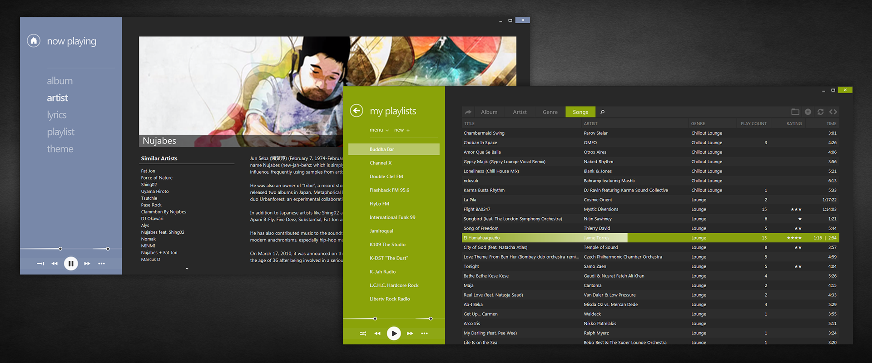
Task: Click the seek slider handle in the playlists player
Action: [375, 319]
